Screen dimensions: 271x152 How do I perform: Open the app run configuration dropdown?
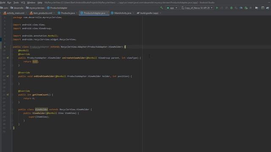click(x=171, y=8)
